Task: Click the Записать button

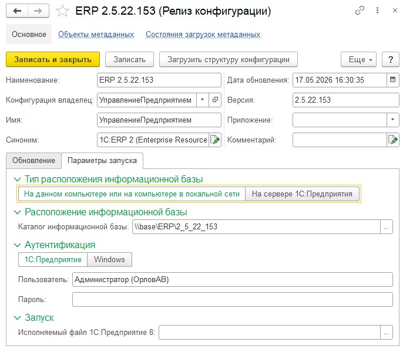Action: click(x=129, y=60)
